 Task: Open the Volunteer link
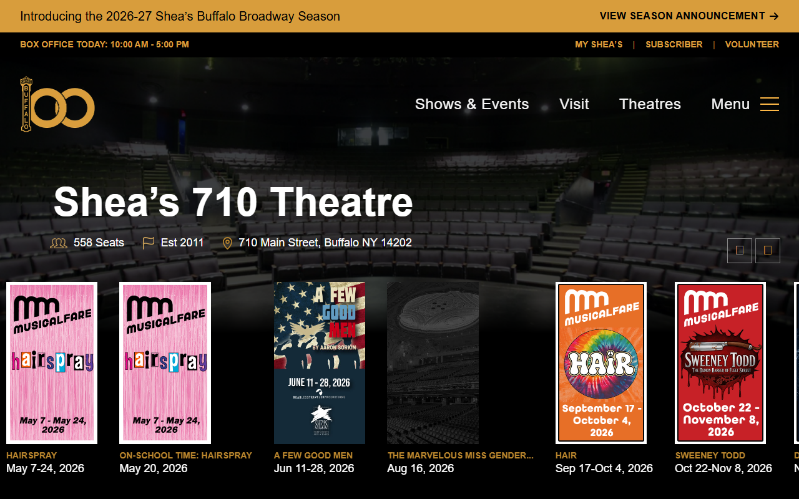pos(752,44)
